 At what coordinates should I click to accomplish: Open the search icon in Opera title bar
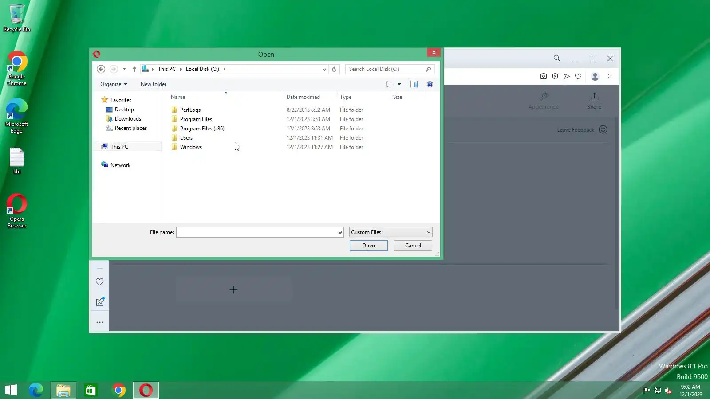point(557,58)
